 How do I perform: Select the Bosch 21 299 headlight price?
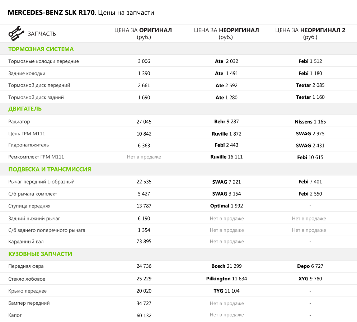click(226, 266)
